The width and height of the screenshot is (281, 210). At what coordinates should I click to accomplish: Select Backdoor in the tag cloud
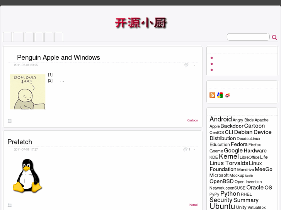[232, 126]
